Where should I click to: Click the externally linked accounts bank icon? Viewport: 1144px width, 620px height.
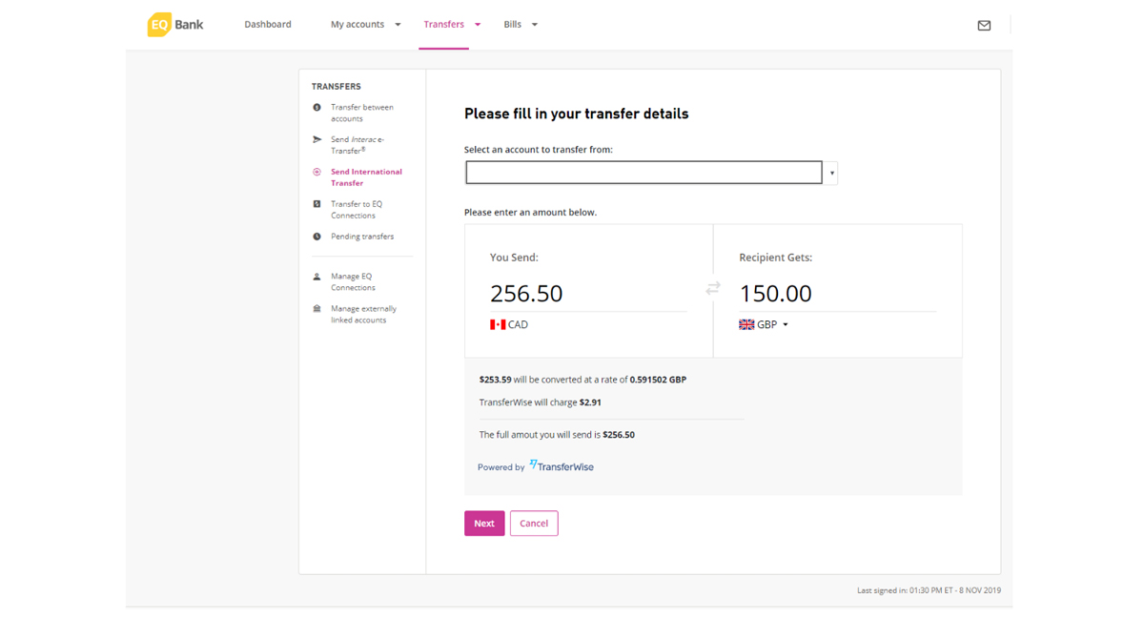(x=317, y=309)
